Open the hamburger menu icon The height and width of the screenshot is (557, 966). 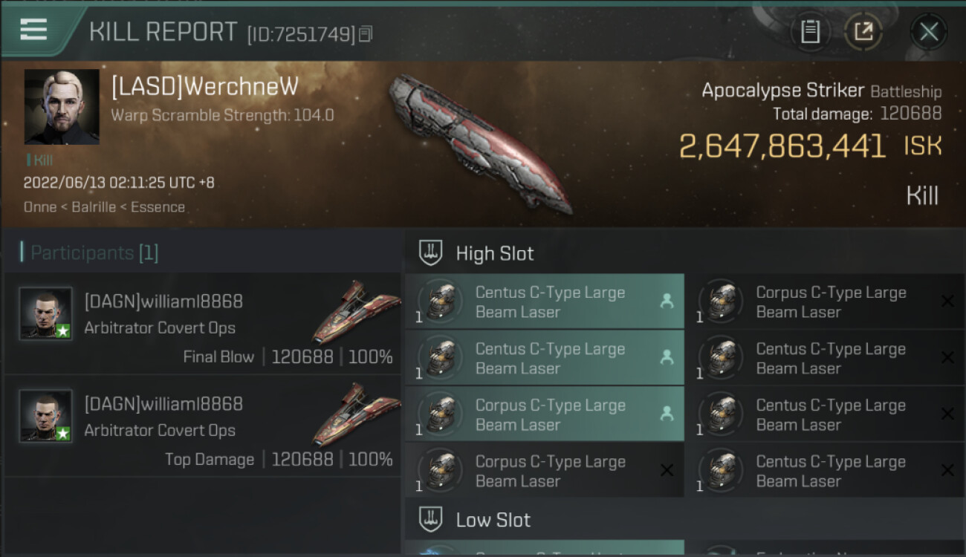click(x=34, y=30)
